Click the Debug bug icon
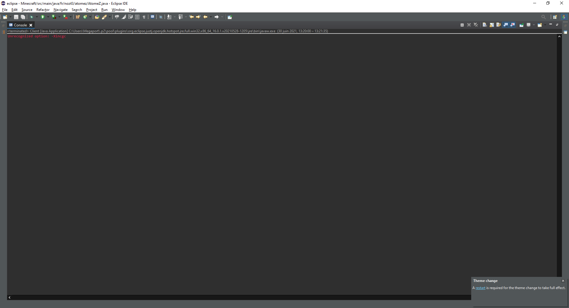 (31, 17)
